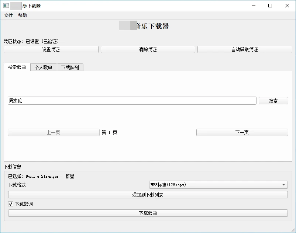Minimize the music downloader window
This screenshot has height=233, width=296.
coord(253,6)
